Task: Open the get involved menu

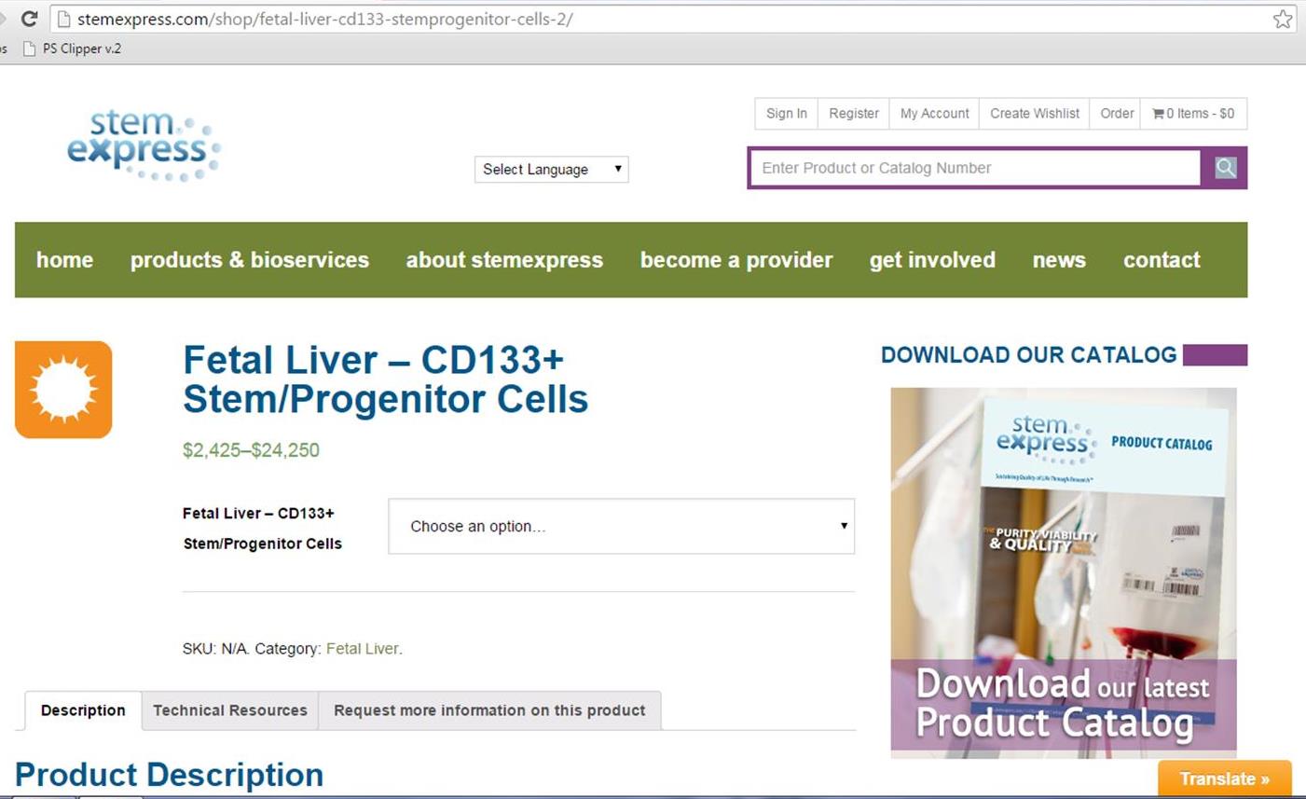Action: (932, 260)
